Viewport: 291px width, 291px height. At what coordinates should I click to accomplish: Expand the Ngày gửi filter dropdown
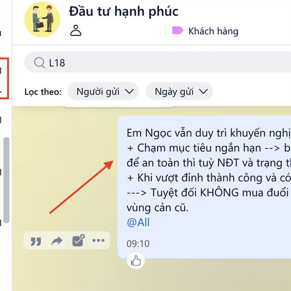click(179, 92)
